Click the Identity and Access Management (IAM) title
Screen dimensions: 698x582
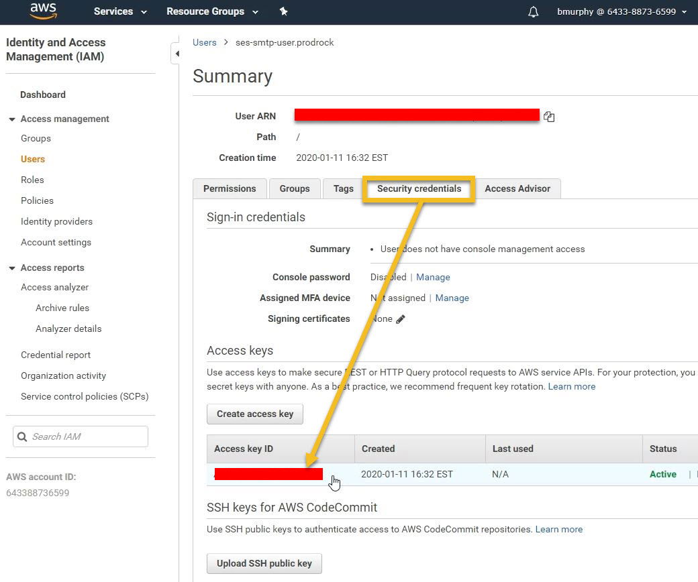(56, 50)
